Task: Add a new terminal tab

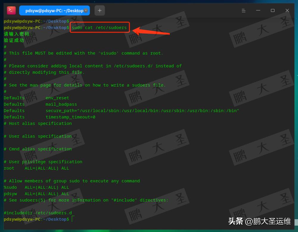Action: click(100, 10)
